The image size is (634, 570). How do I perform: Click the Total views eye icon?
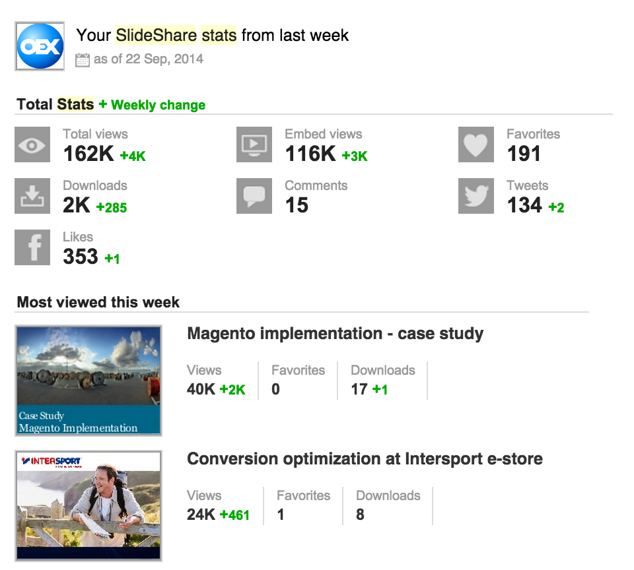32,144
